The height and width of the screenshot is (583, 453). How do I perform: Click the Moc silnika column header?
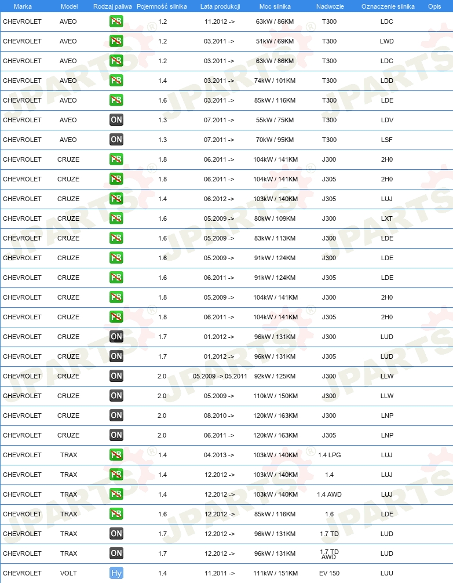tap(275, 6)
